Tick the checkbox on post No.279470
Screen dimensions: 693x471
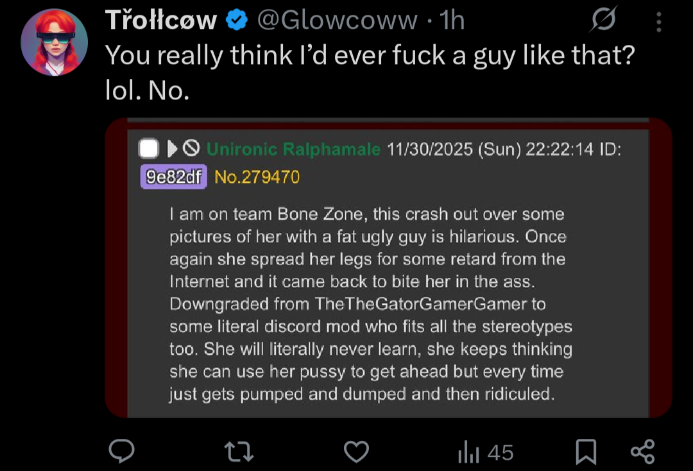149,150
